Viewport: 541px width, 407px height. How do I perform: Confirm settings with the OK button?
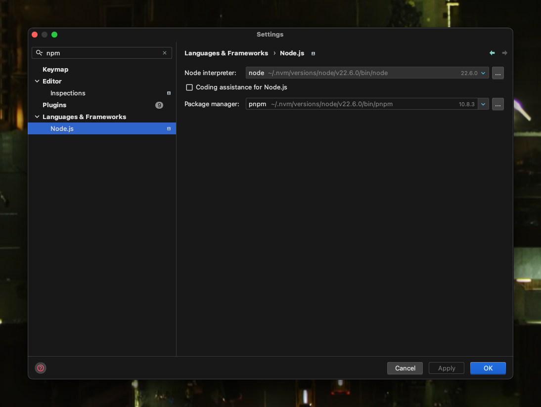(x=488, y=368)
